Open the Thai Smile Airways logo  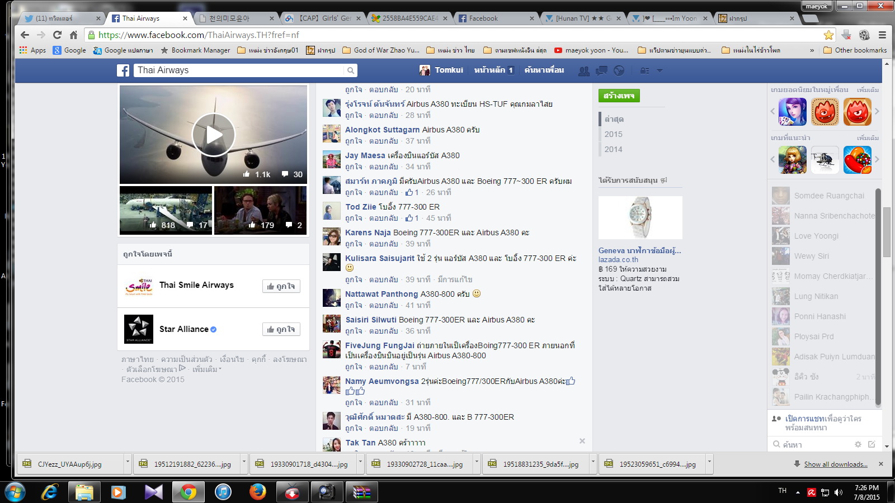coord(139,286)
